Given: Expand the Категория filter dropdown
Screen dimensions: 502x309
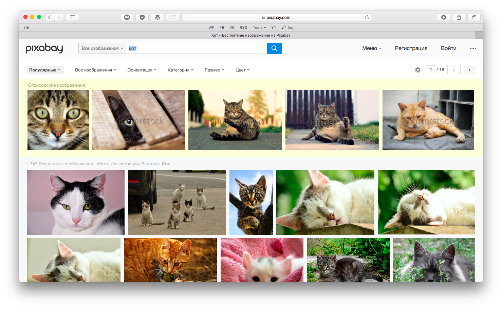Looking at the screenshot, I should point(180,70).
